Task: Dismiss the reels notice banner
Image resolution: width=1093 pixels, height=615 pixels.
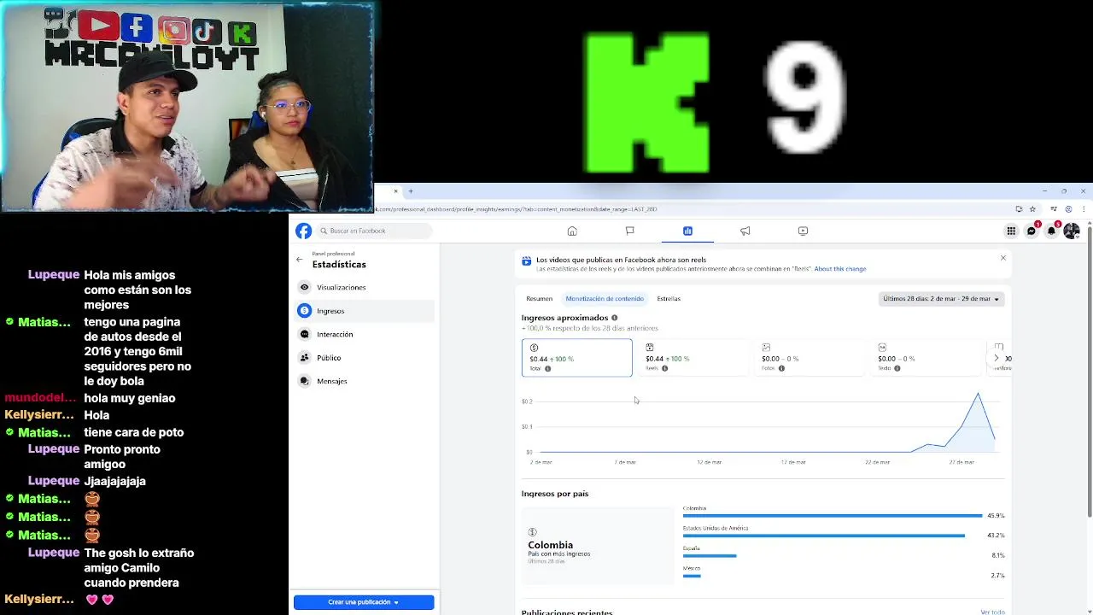Action: coord(1003,258)
